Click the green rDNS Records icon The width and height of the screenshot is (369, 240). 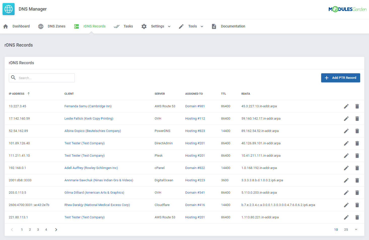click(x=76, y=26)
